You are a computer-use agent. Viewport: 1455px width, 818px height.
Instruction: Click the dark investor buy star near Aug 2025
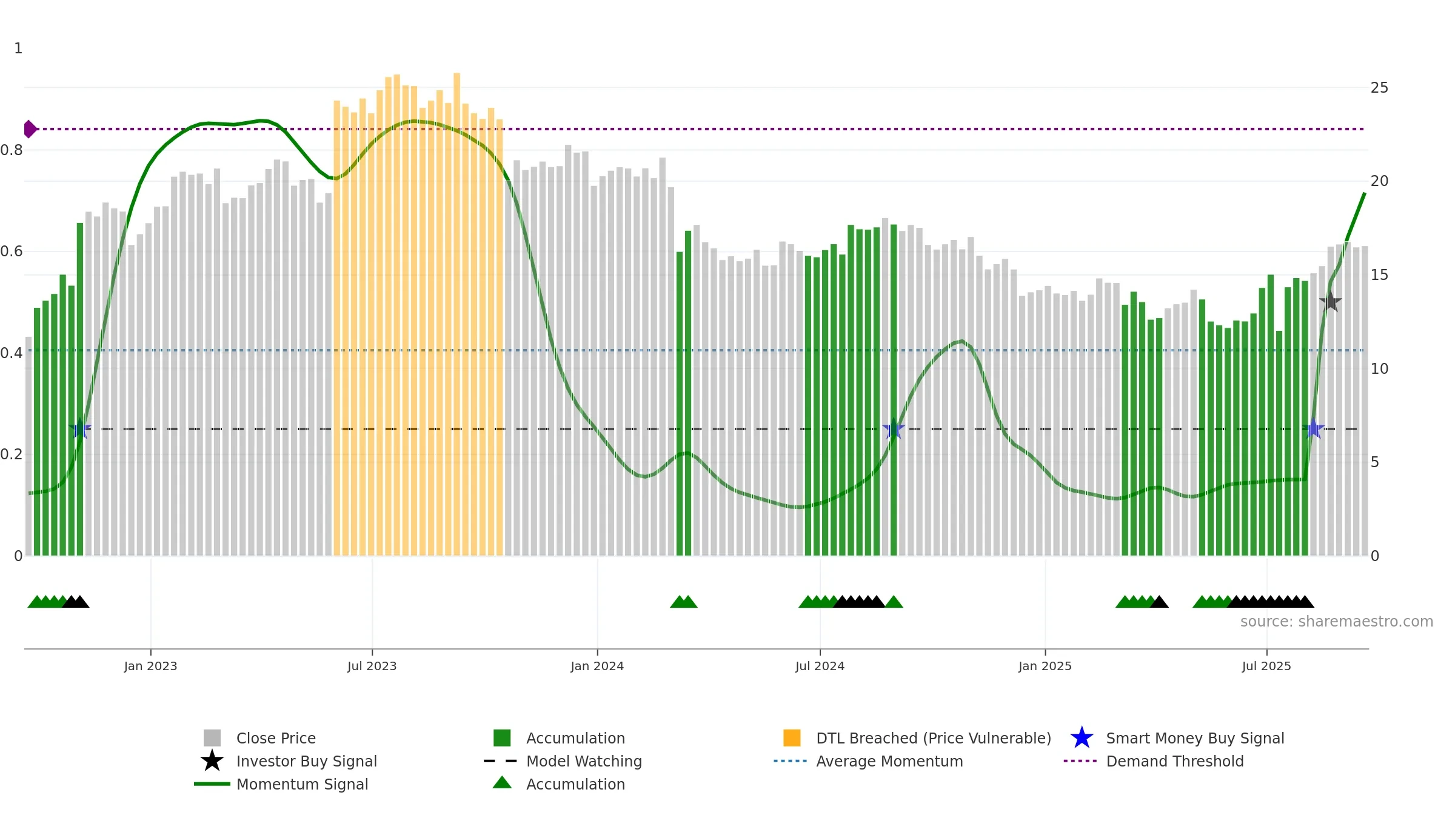click(1330, 301)
